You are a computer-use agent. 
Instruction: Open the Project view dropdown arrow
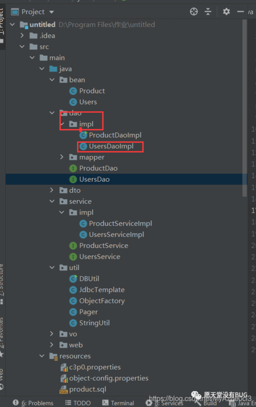click(52, 12)
